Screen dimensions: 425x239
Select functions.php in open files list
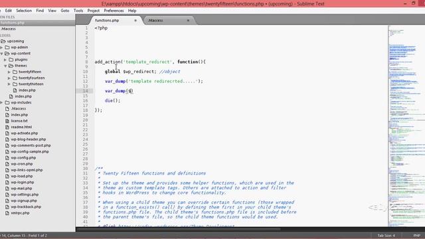coord(37,23)
